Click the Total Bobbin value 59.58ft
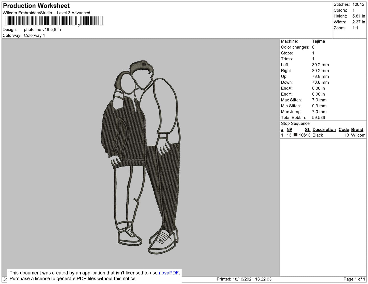Screen dimensions: 368x284 pyautogui.click(x=319, y=117)
